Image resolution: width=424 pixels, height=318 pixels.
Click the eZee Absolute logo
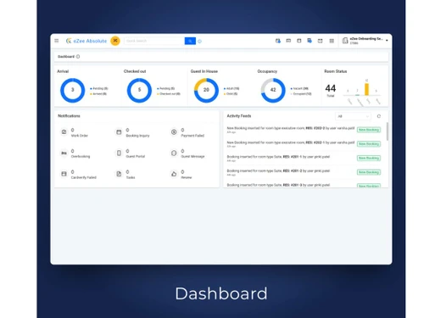(x=86, y=41)
